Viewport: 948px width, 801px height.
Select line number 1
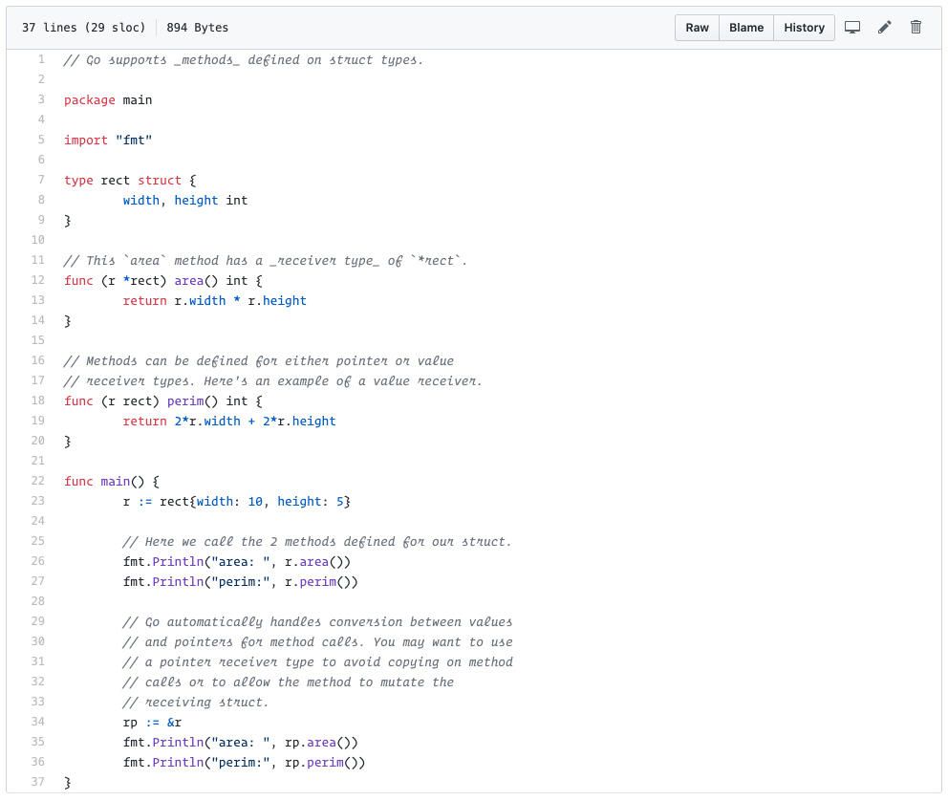tap(41, 59)
